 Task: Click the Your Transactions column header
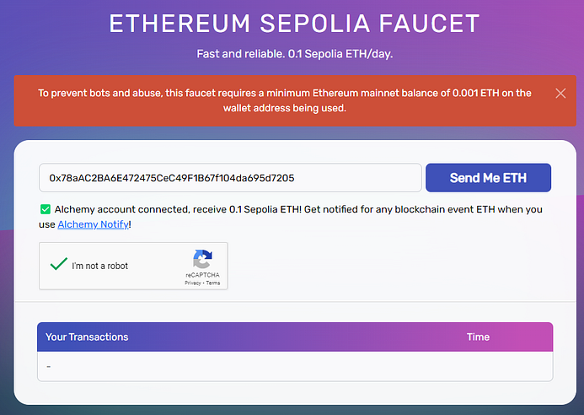(x=87, y=337)
